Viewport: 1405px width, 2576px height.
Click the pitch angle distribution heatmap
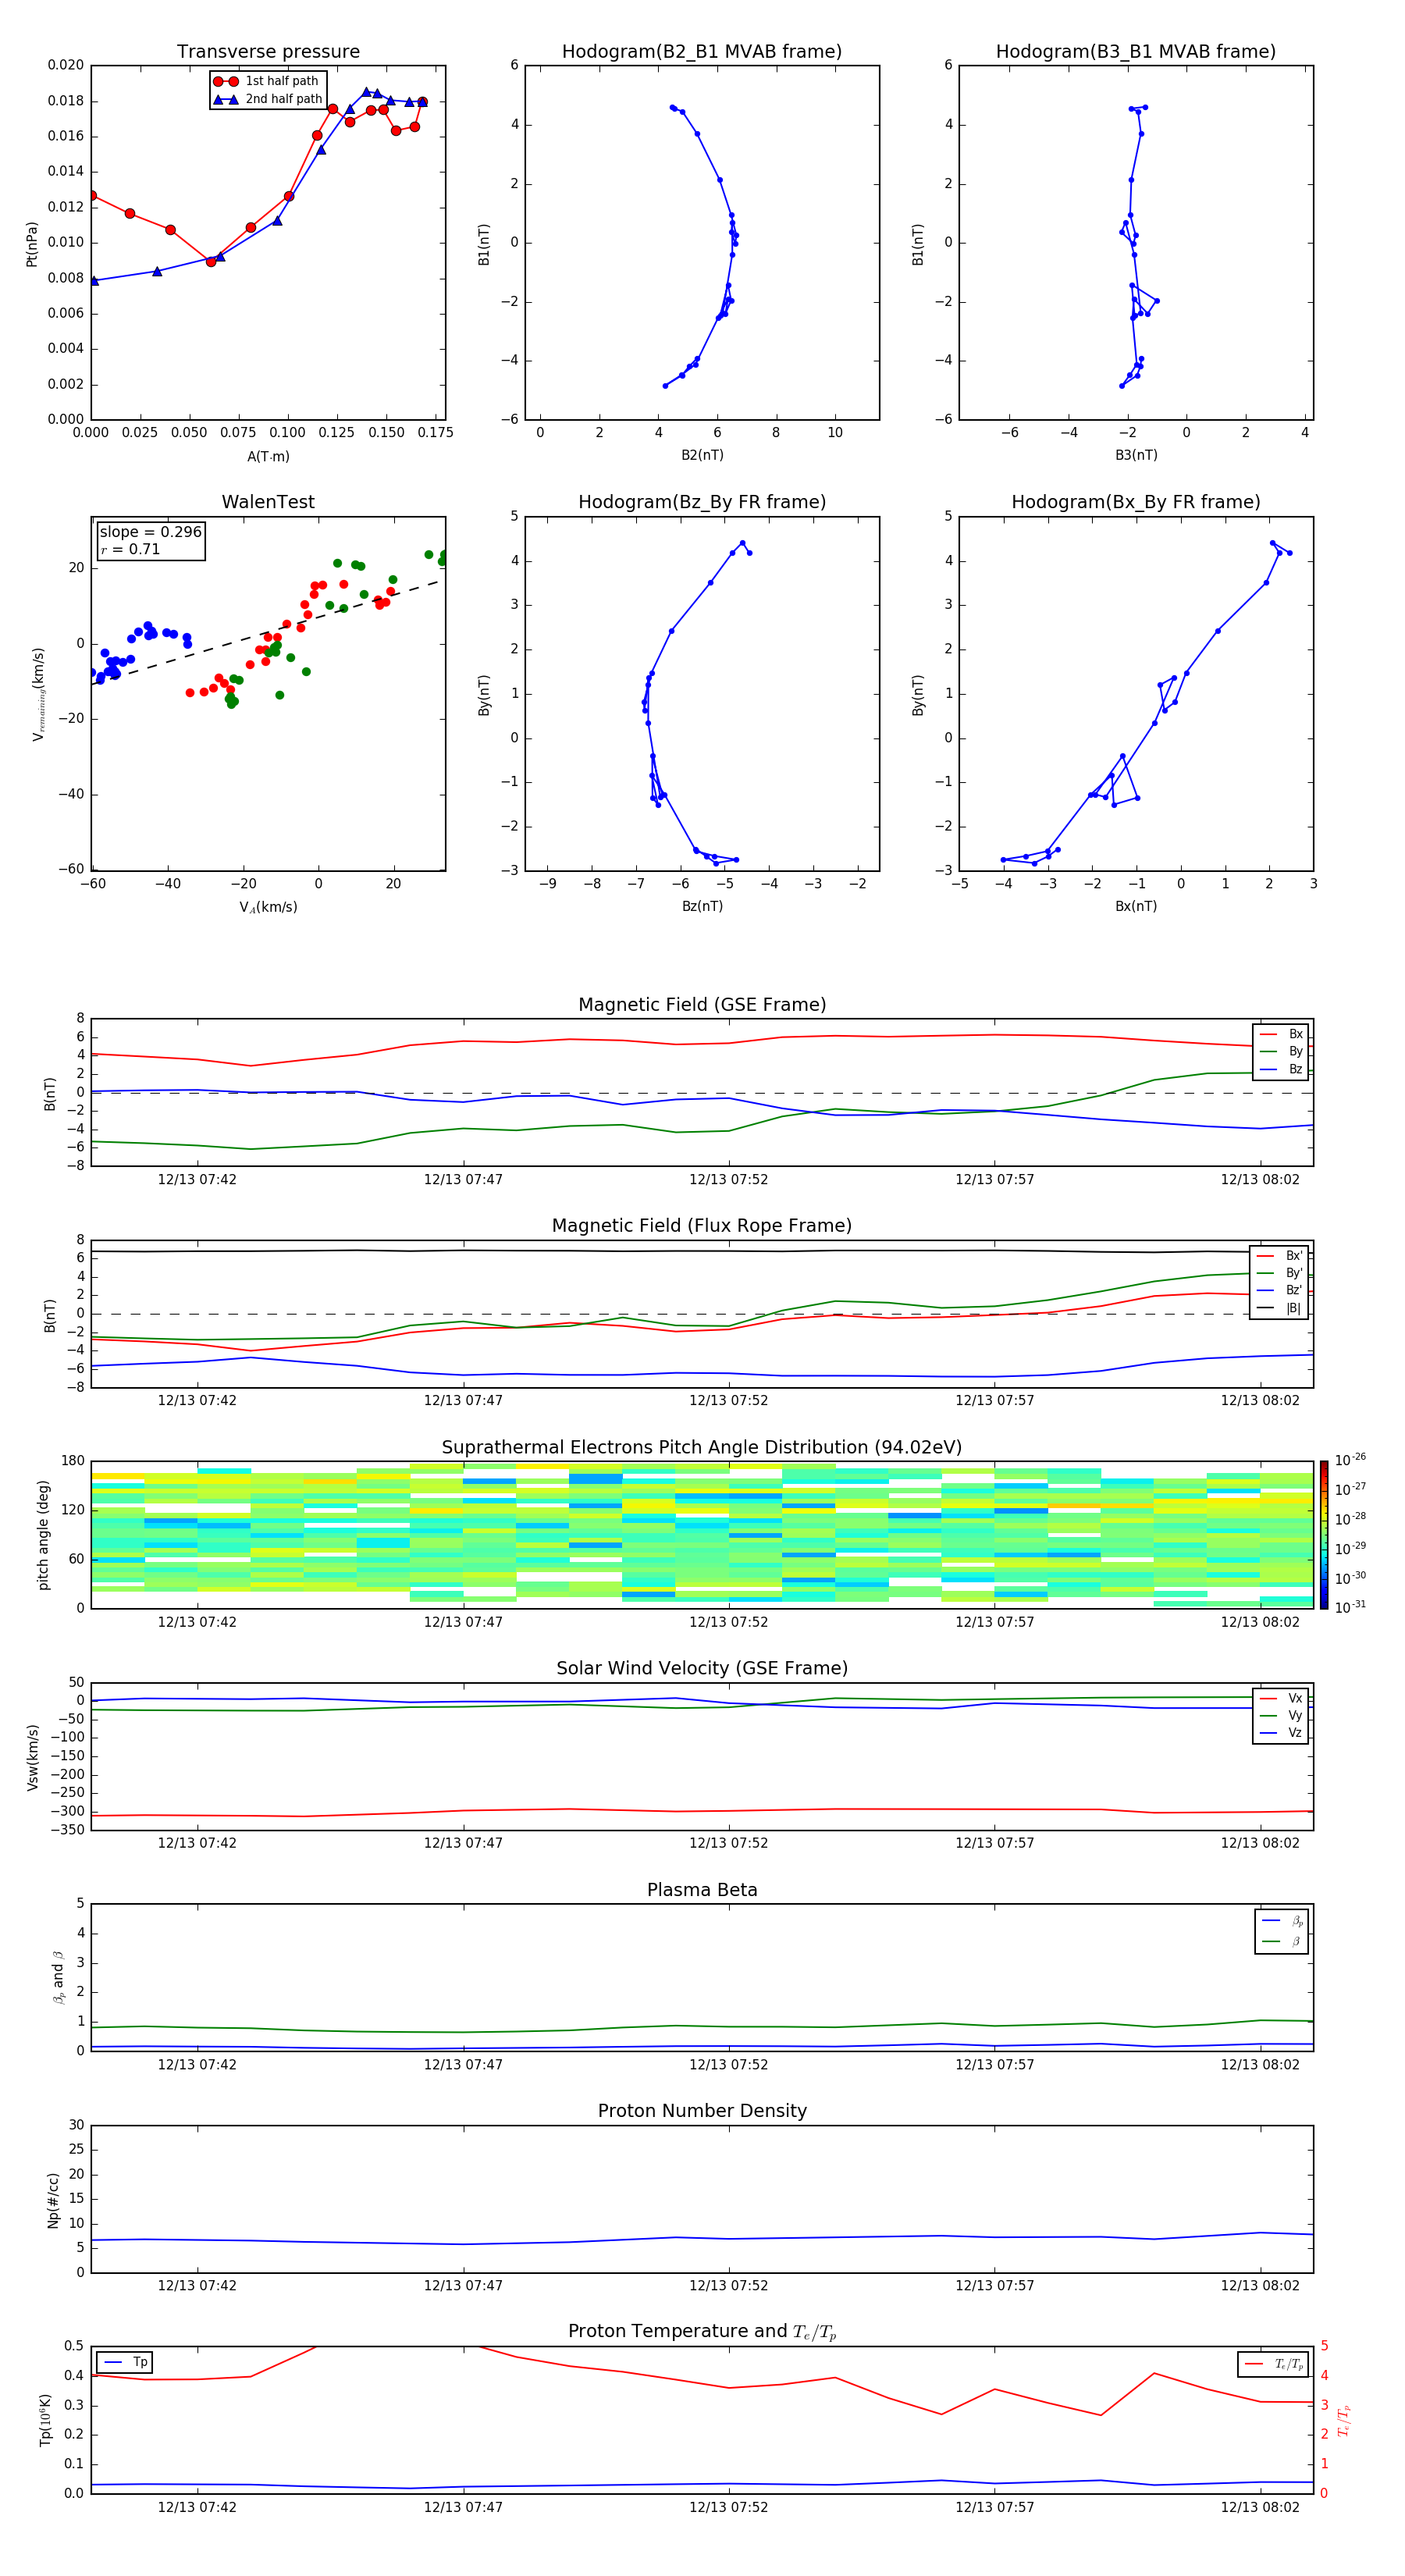coord(702,1535)
